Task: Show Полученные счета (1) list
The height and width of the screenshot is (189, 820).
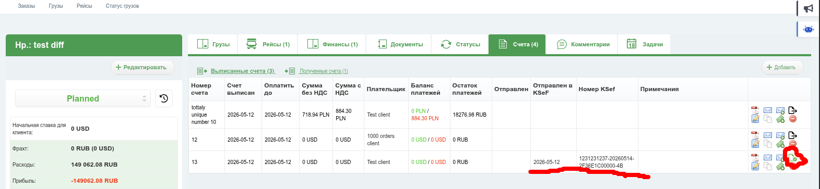Action: [324, 71]
